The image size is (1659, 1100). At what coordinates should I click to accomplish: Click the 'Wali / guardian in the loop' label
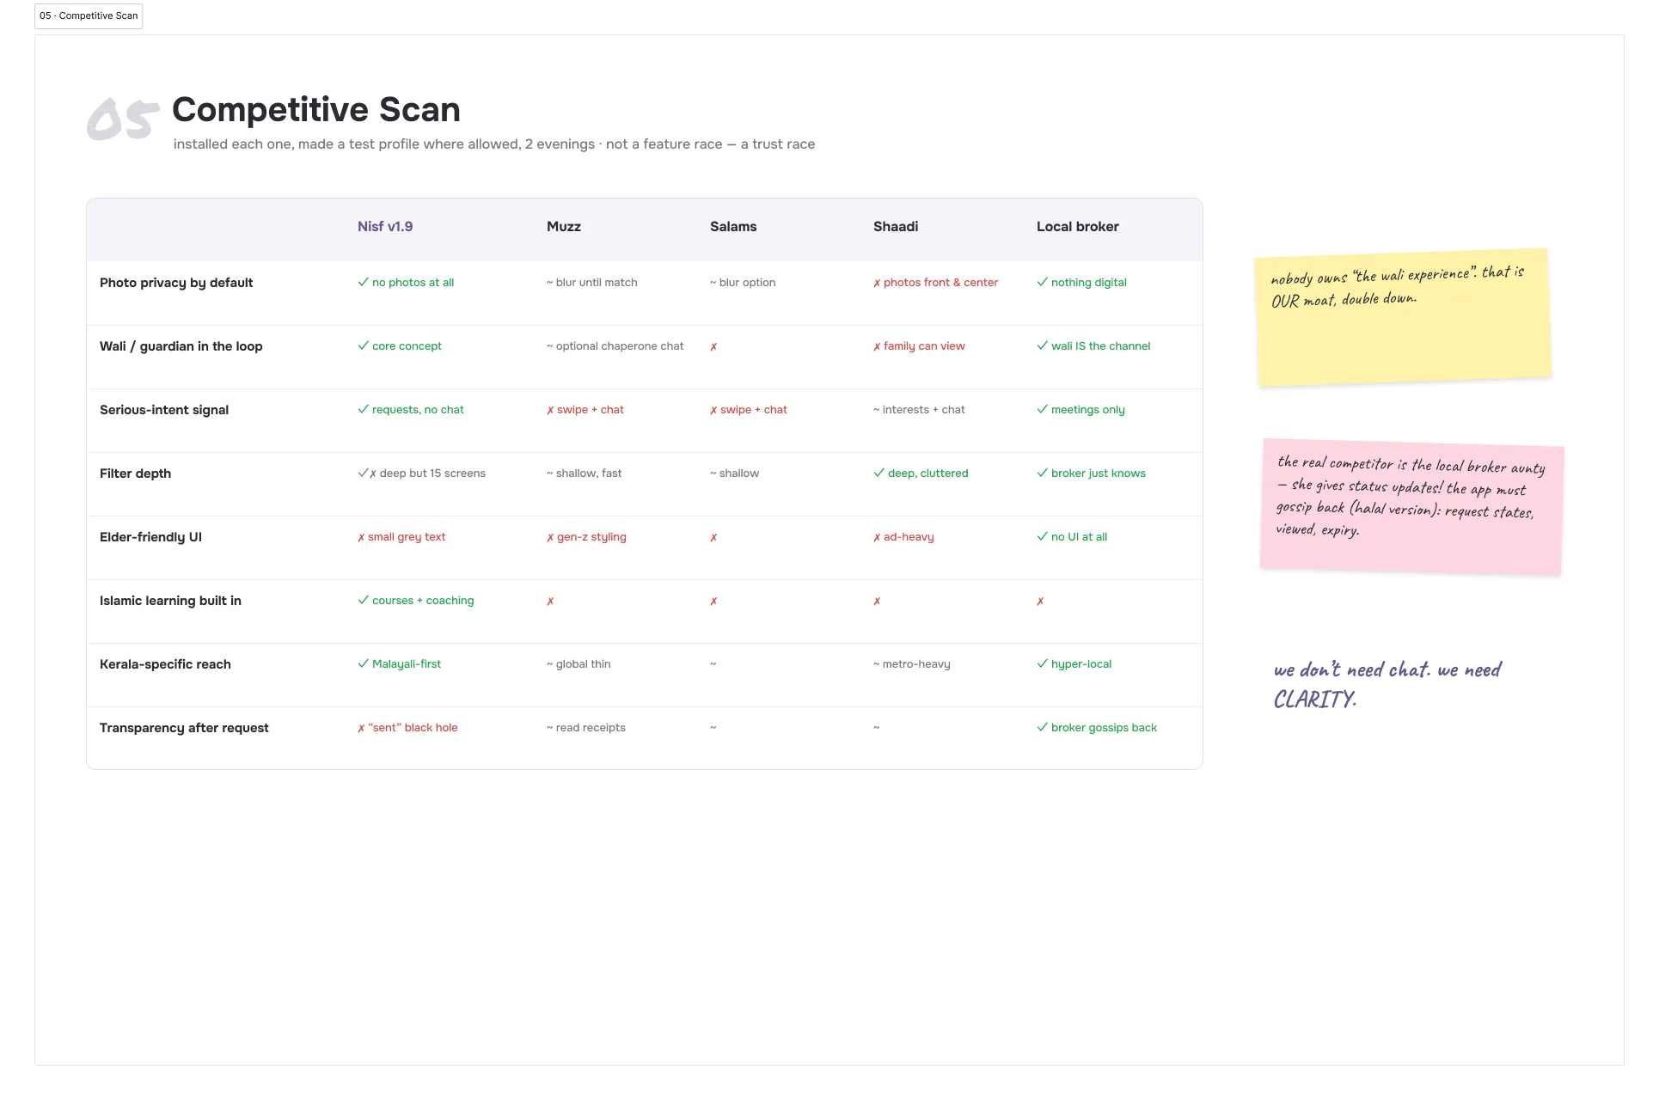(x=181, y=346)
